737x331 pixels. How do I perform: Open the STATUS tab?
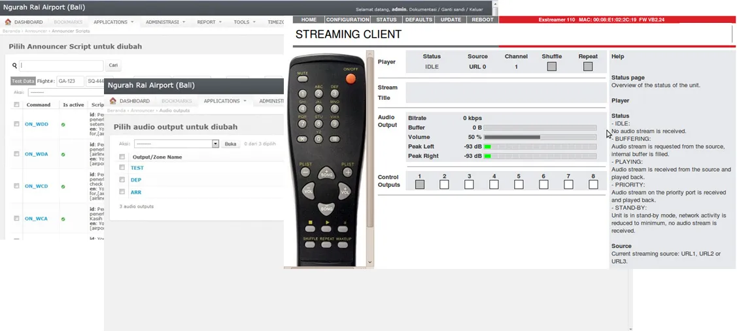386,20
